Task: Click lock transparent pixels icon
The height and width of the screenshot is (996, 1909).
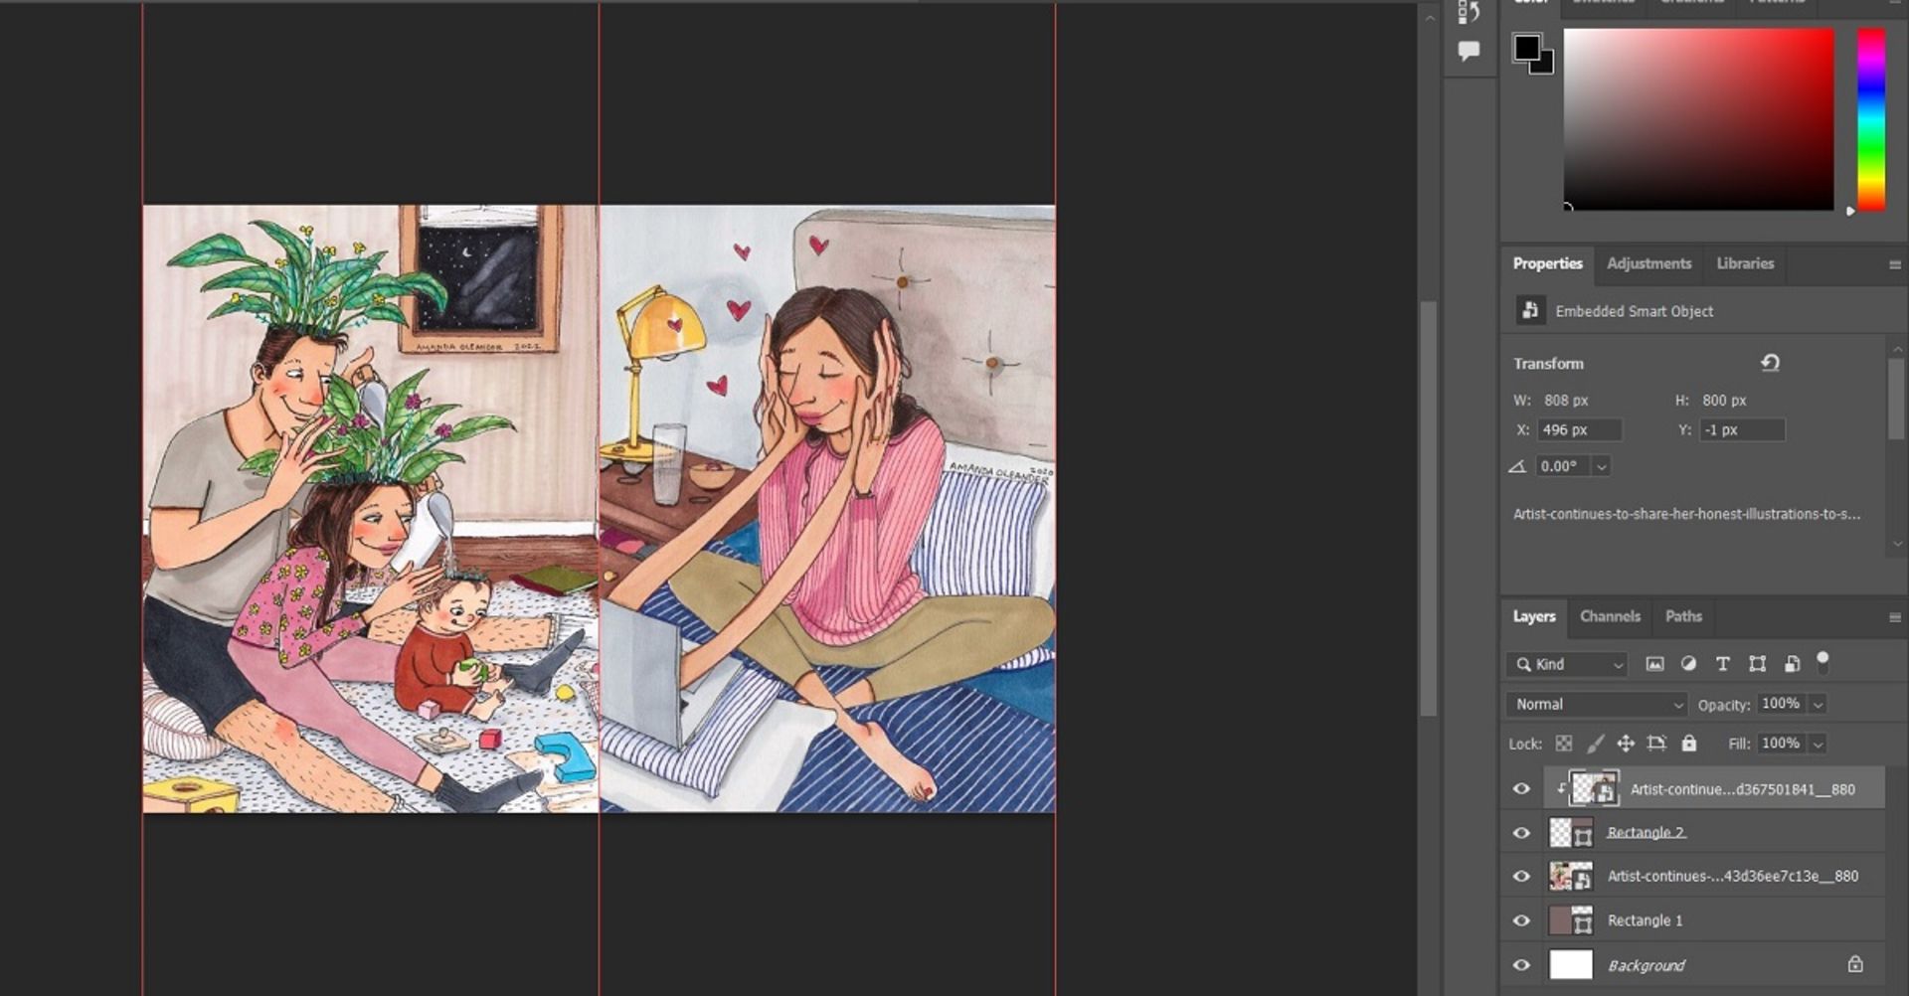Action: (x=1564, y=744)
